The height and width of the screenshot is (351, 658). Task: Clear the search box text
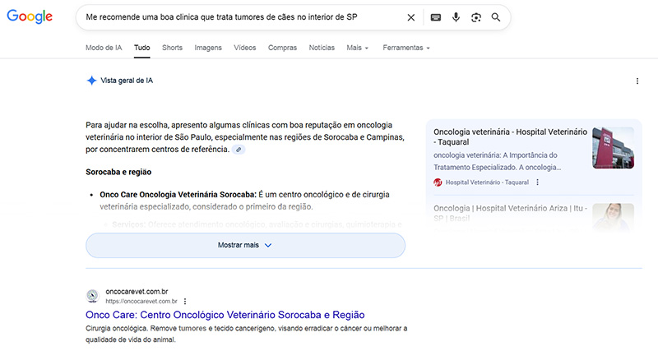pos(411,17)
